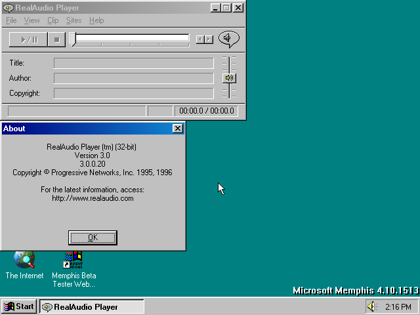Maximize the RealAudio Player window

[x=226, y=8]
